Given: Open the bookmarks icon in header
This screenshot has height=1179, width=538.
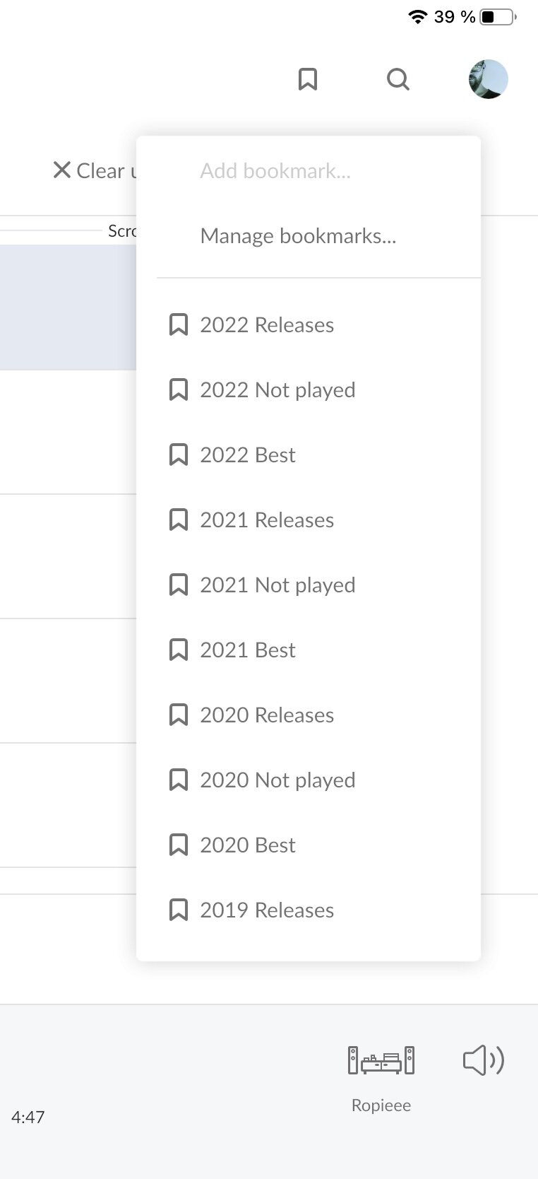Looking at the screenshot, I should [308, 79].
